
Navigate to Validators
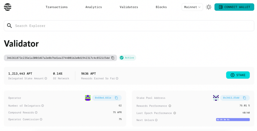pyautogui.click(x=129, y=7)
